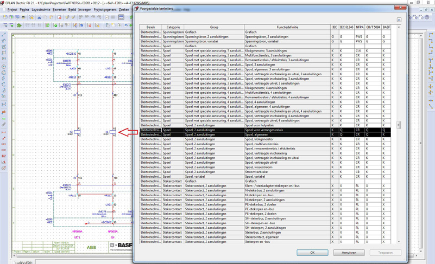This screenshot has height=264, width=435.
Task: Select the circle drawing tool in left toolbar
Action: point(4,66)
